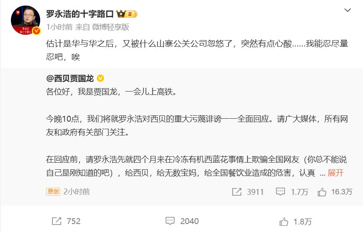363x232 pixels.
Task: Click the orange verified badge on avatar
Action: (36, 31)
